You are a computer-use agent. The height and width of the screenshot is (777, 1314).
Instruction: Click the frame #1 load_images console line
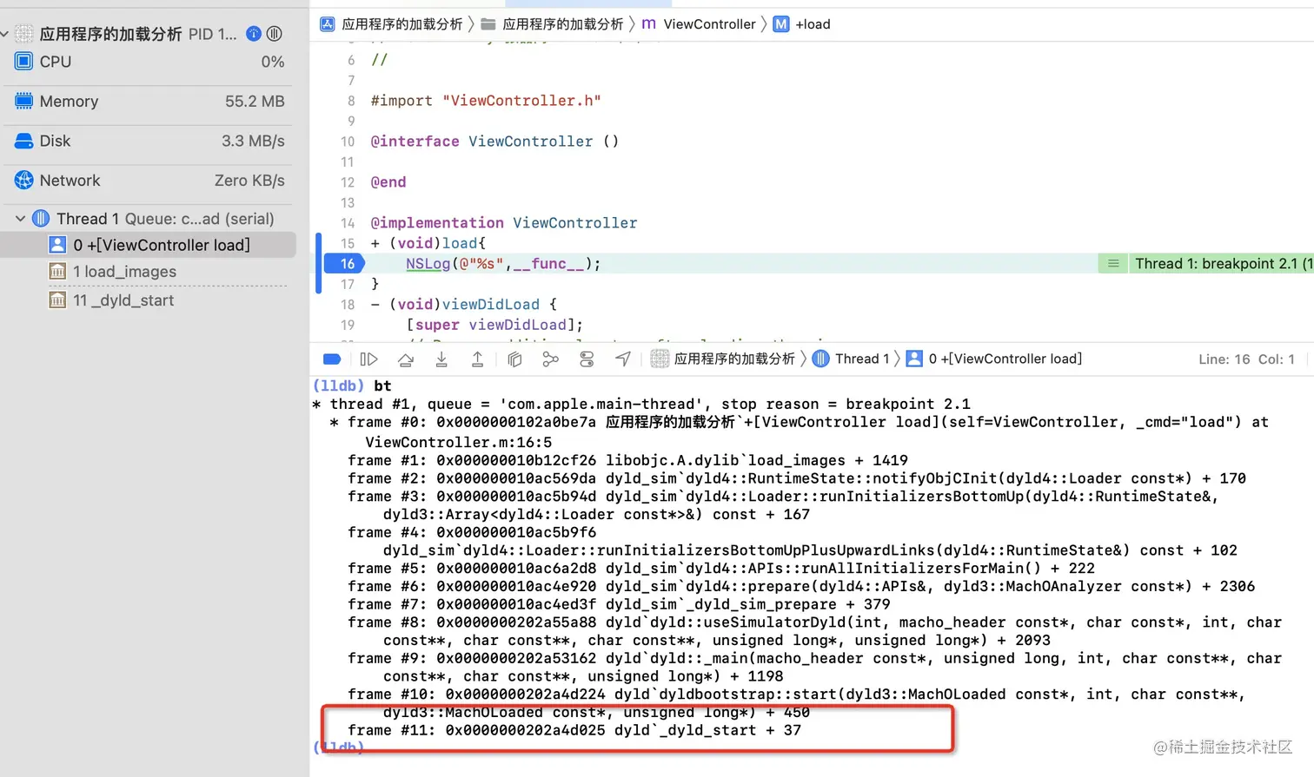[x=627, y=460]
